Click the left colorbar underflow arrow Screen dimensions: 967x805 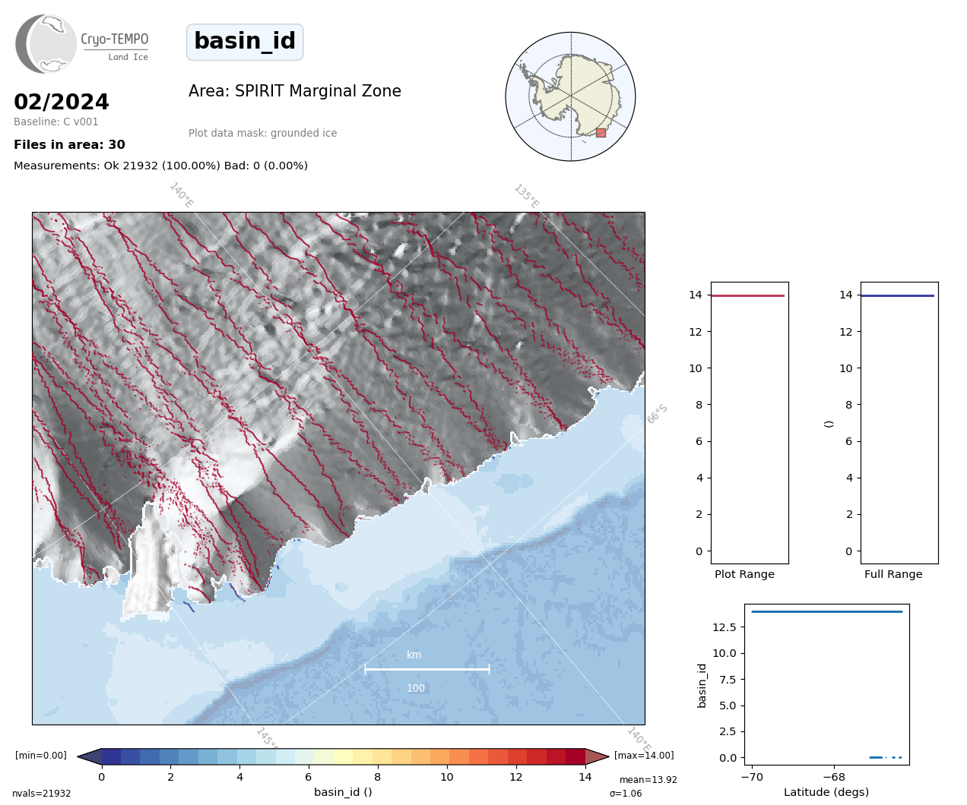point(90,756)
